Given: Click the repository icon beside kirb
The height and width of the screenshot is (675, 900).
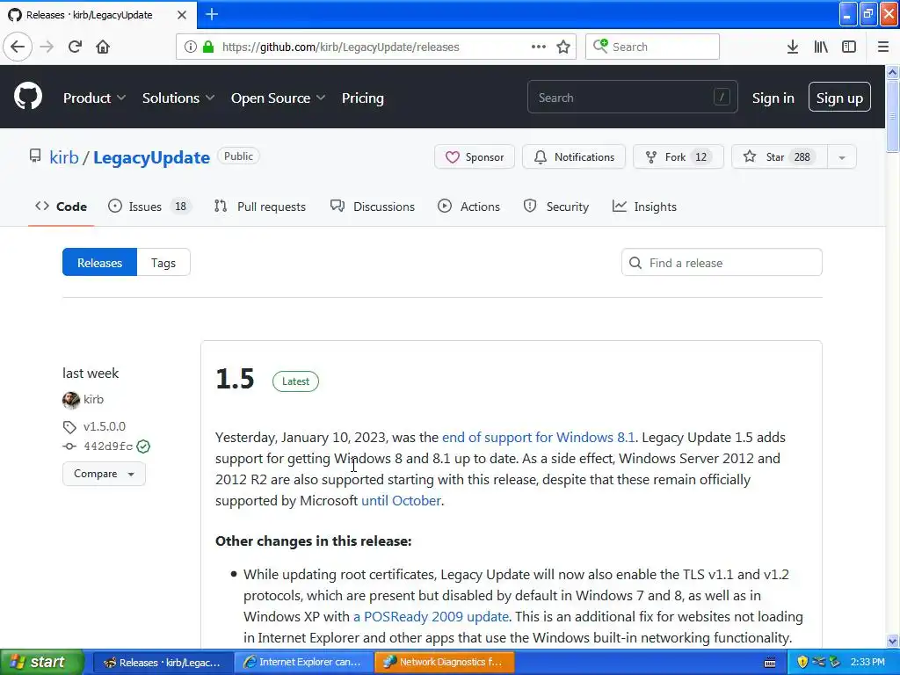Looking at the screenshot, I should 35,156.
